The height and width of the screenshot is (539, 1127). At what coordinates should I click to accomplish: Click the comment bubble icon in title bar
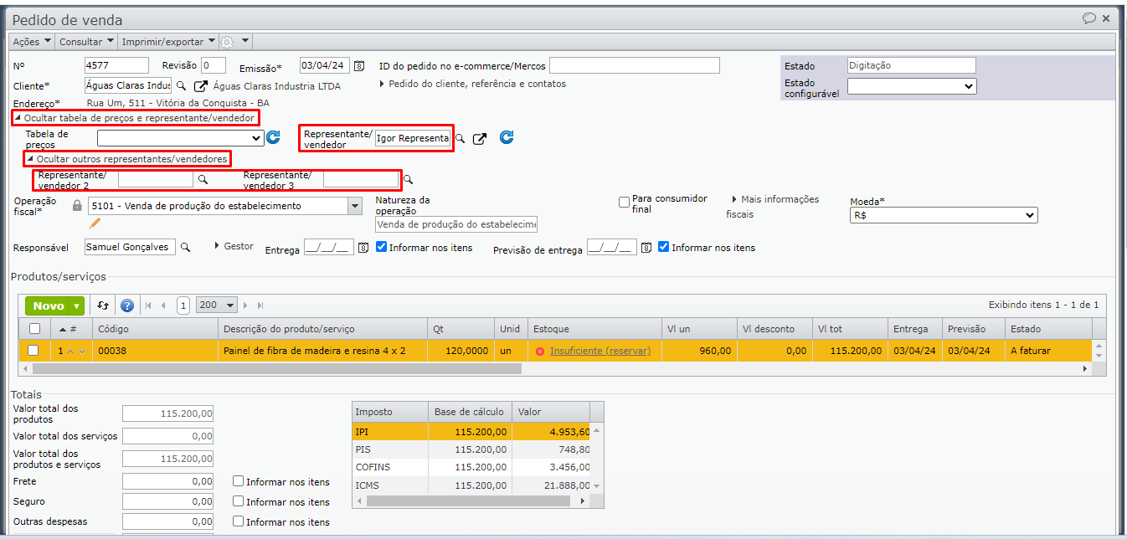(x=1089, y=18)
